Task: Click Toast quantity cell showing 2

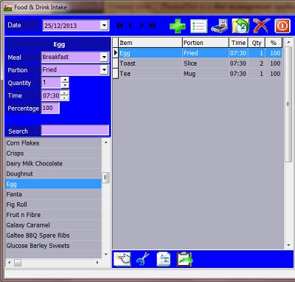Action: tap(257, 63)
